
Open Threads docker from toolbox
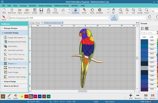(x=14, y=64)
